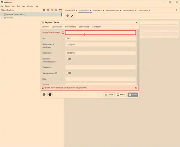This screenshot has width=180, height=147.
Task: Open the Tools menu
Action: click(x=13, y=6)
